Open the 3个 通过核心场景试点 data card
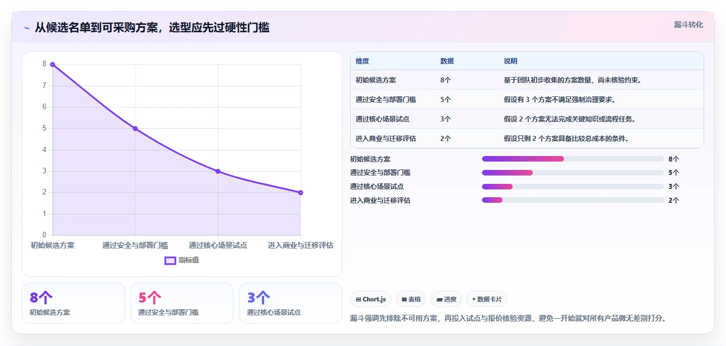Image resolution: width=726 pixels, height=346 pixels. (290, 303)
